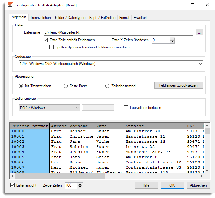Expand the DOS / Windows line break dropdown

click(77, 108)
